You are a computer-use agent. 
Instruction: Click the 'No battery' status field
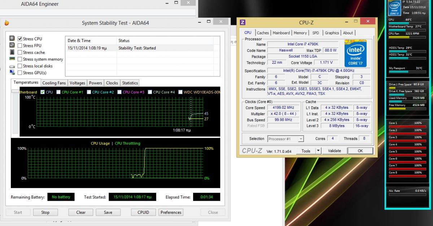[x=61, y=197]
